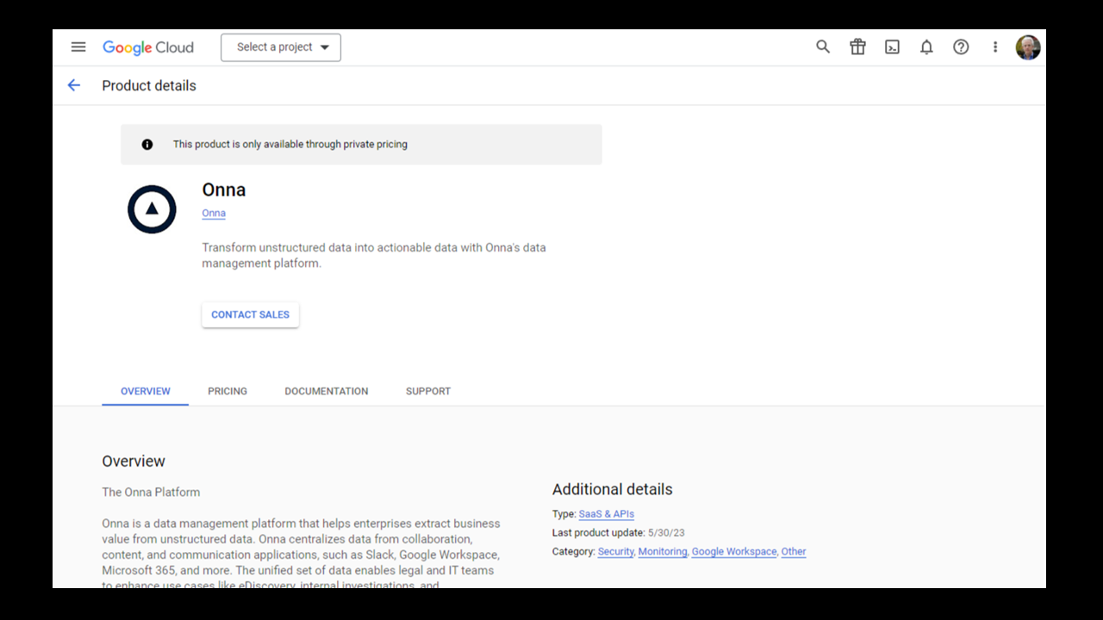Click the Google Cloud logo
Viewport: 1103px width, 620px height.
pyautogui.click(x=148, y=47)
